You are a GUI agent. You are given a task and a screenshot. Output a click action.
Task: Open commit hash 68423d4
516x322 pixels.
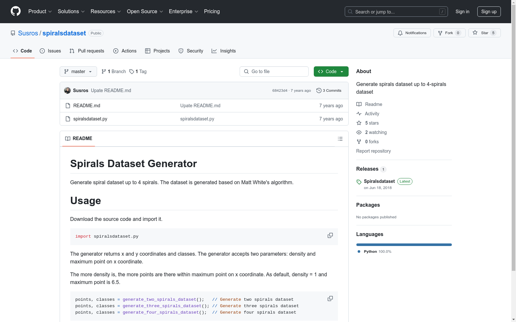click(280, 90)
